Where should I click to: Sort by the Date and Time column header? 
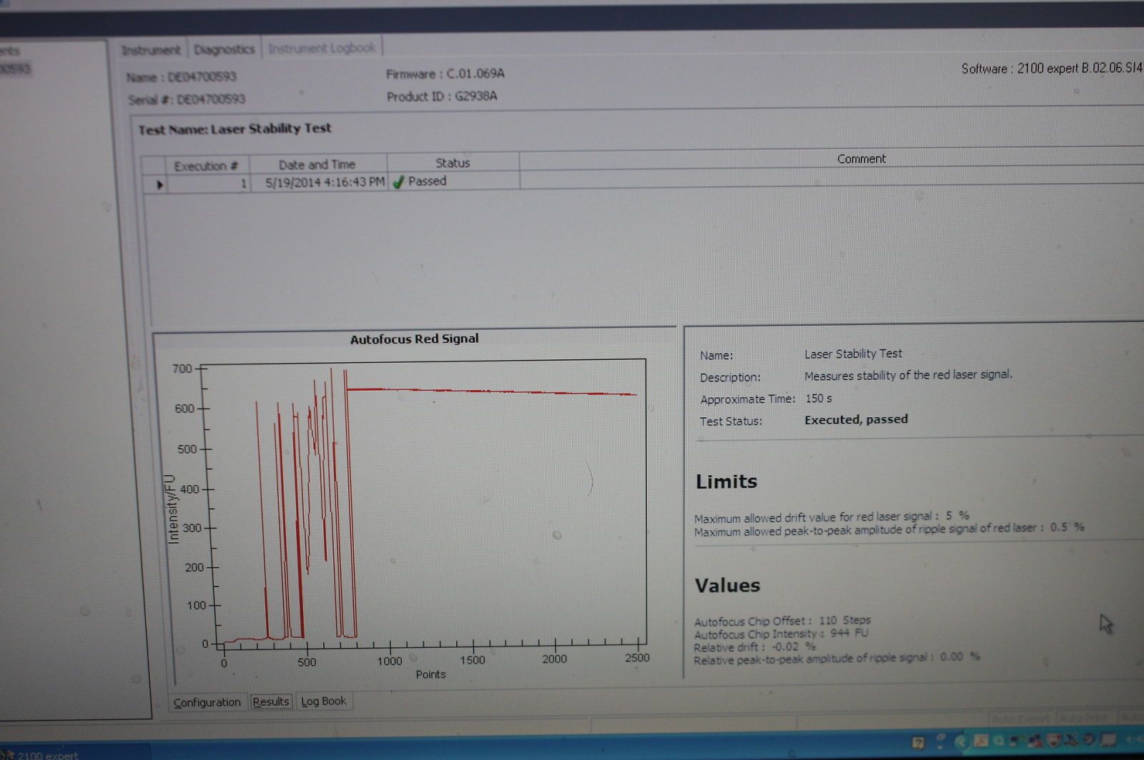click(x=317, y=164)
